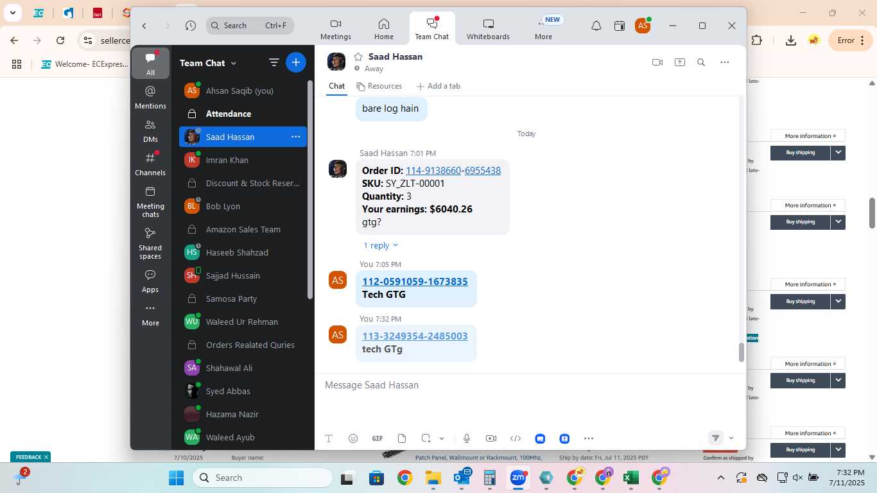Open the Samosa Party channel

(243, 298)
